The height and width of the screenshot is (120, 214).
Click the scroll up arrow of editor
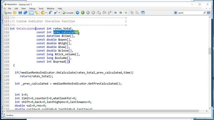pyautogui.click(x=210, y=17)
